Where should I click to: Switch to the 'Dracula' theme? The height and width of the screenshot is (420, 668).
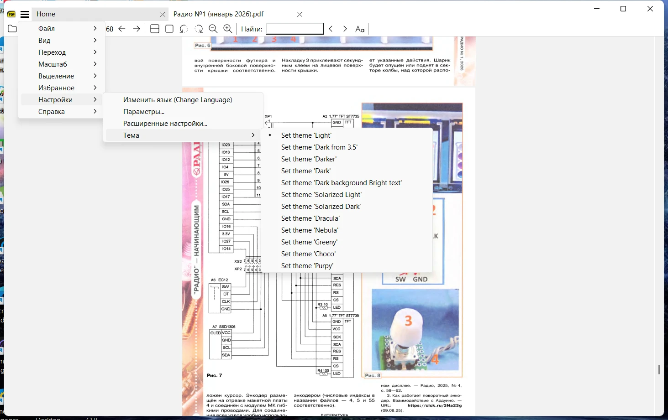(x=310, y=218)
